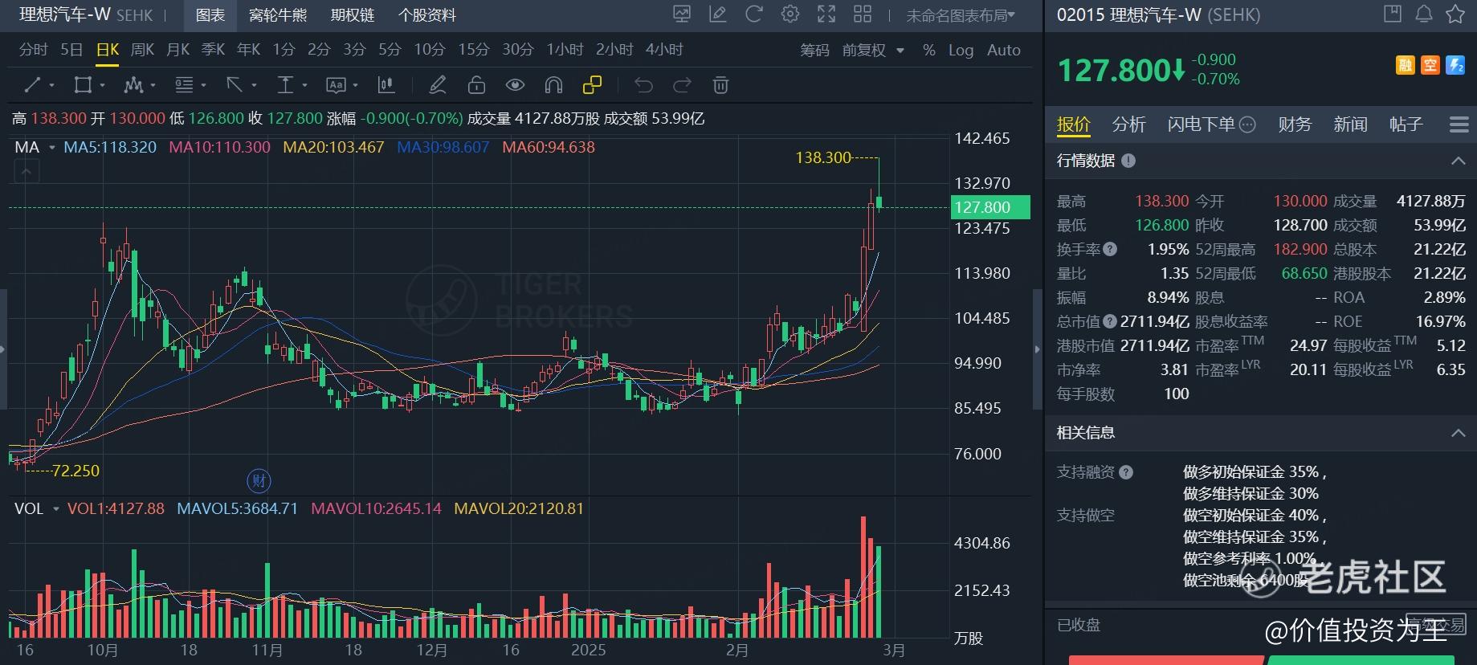
Task: Toggle the price alert bell icon
Action: pos(1423,14)
